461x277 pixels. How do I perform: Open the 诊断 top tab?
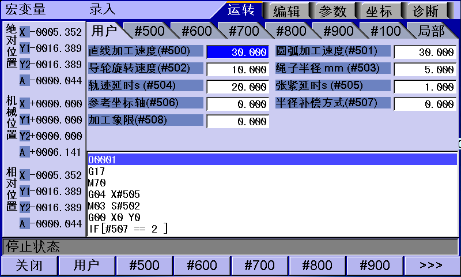pos(425,12)
